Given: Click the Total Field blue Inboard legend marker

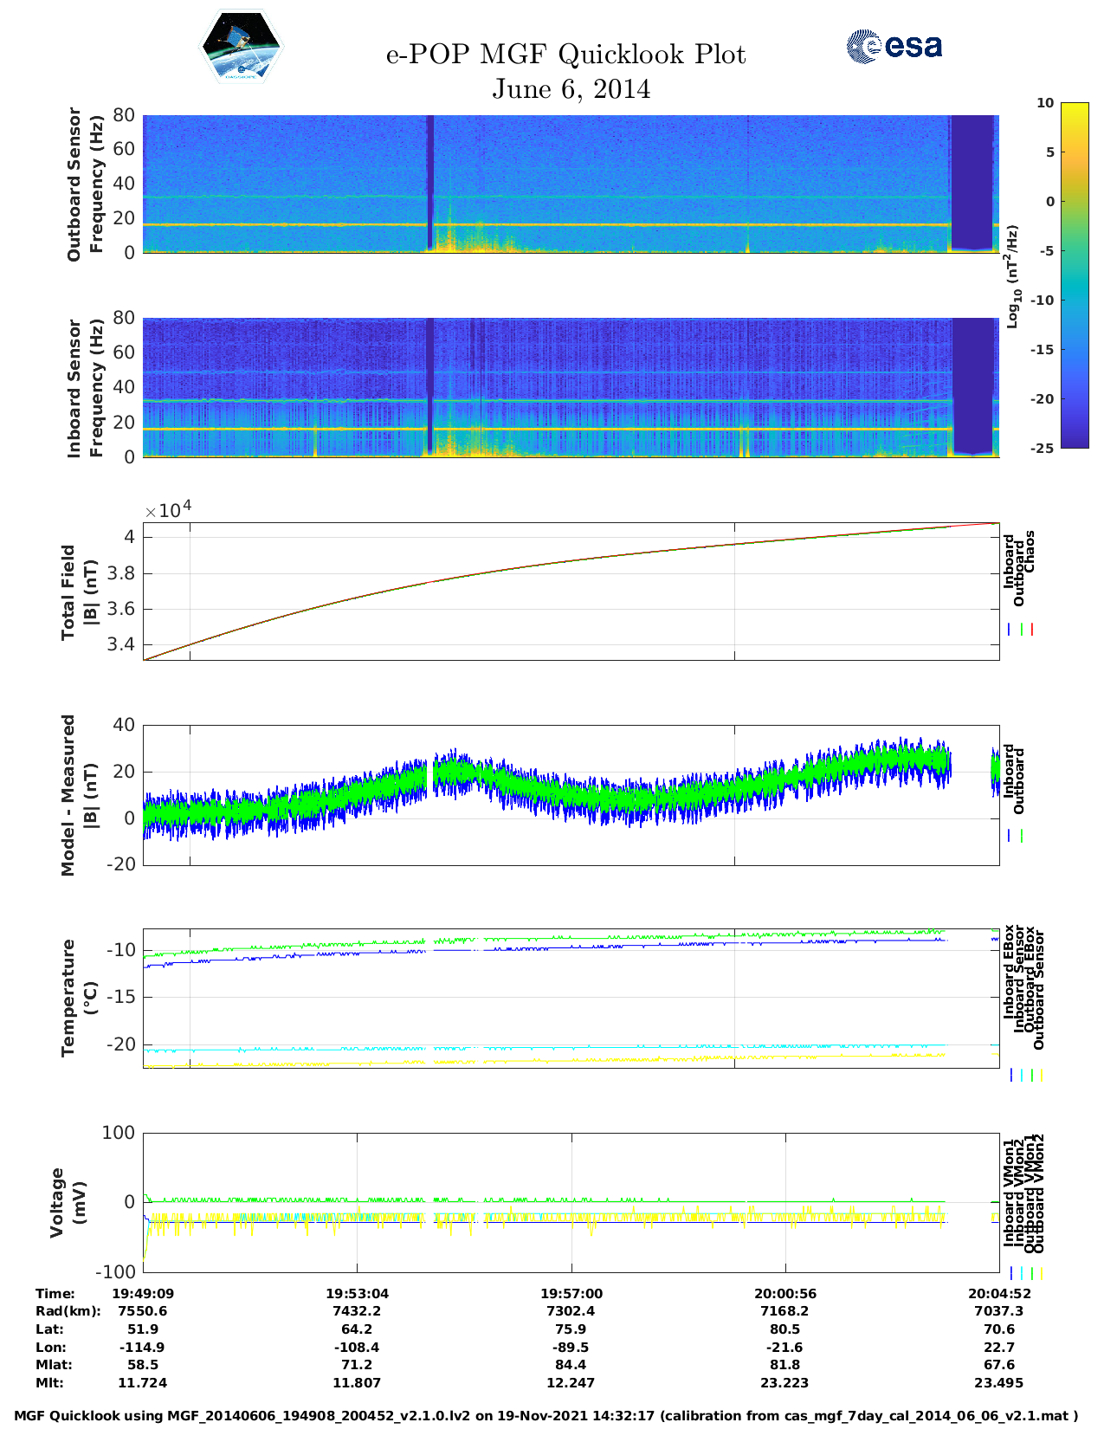Looking at the screenshot, I should point(1010,630).
